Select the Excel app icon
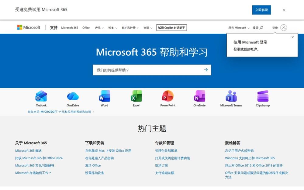This screenshot has width=304, height=190. (136, 96)
